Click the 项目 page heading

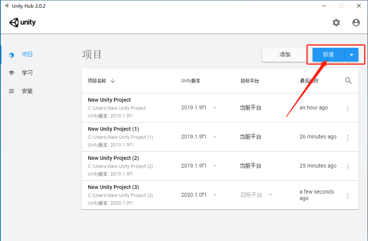92,54
